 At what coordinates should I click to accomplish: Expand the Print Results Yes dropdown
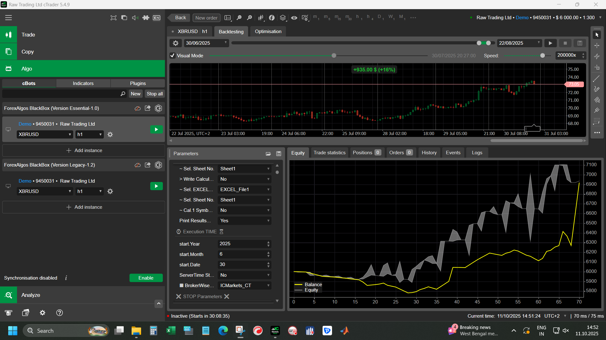point(245,221)
